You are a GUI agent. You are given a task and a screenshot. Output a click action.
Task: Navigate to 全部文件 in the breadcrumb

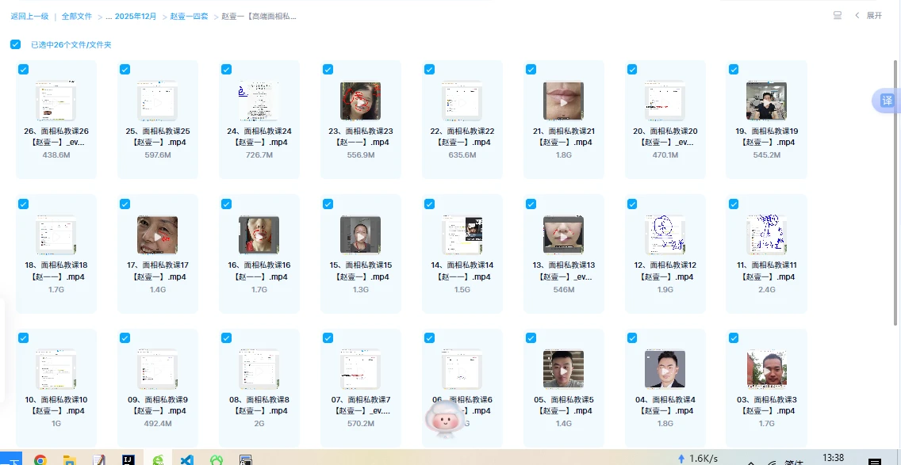[77, 16]
